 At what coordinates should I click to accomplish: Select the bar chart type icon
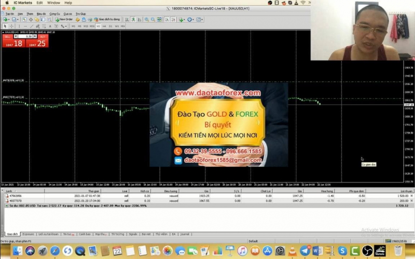127,20
